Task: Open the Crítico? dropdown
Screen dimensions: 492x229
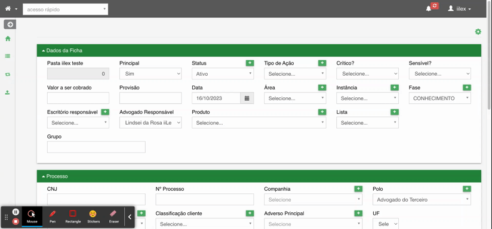Action: (367, 74)
